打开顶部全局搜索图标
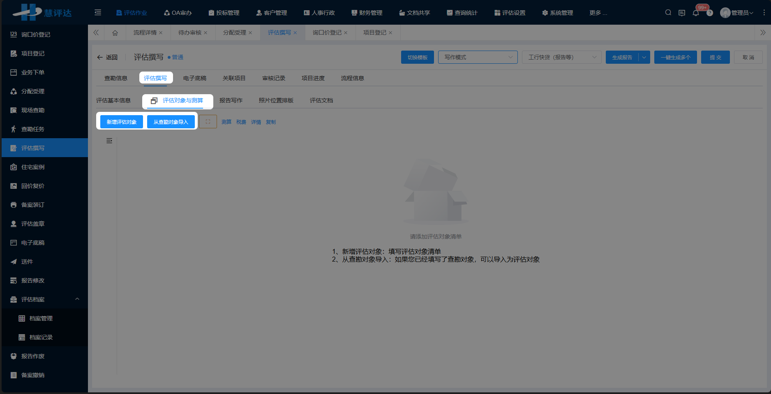771x394 pixels. coord(668,12)
